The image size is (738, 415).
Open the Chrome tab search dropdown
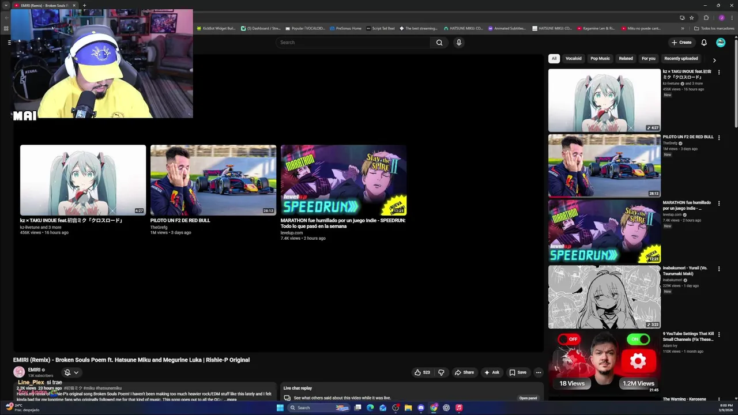tap(6, 5)
